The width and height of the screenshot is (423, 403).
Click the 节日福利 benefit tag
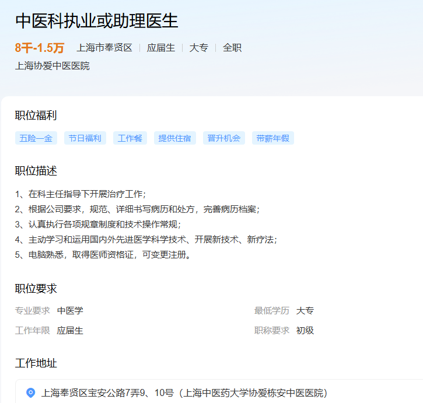click(x=85, y=138)
